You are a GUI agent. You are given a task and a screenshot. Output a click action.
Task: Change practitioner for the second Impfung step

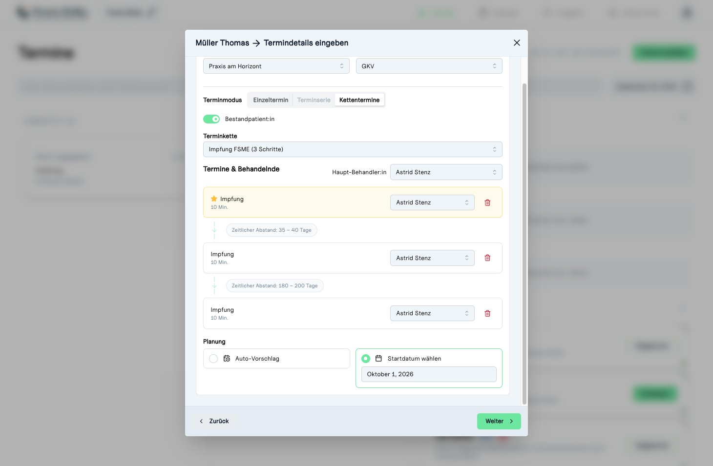click(x=432, y=258)
